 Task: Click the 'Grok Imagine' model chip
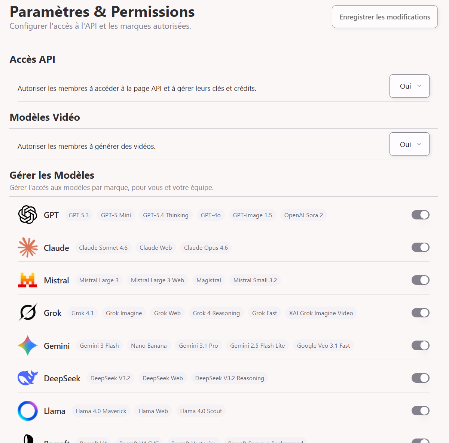pos(123,313)
